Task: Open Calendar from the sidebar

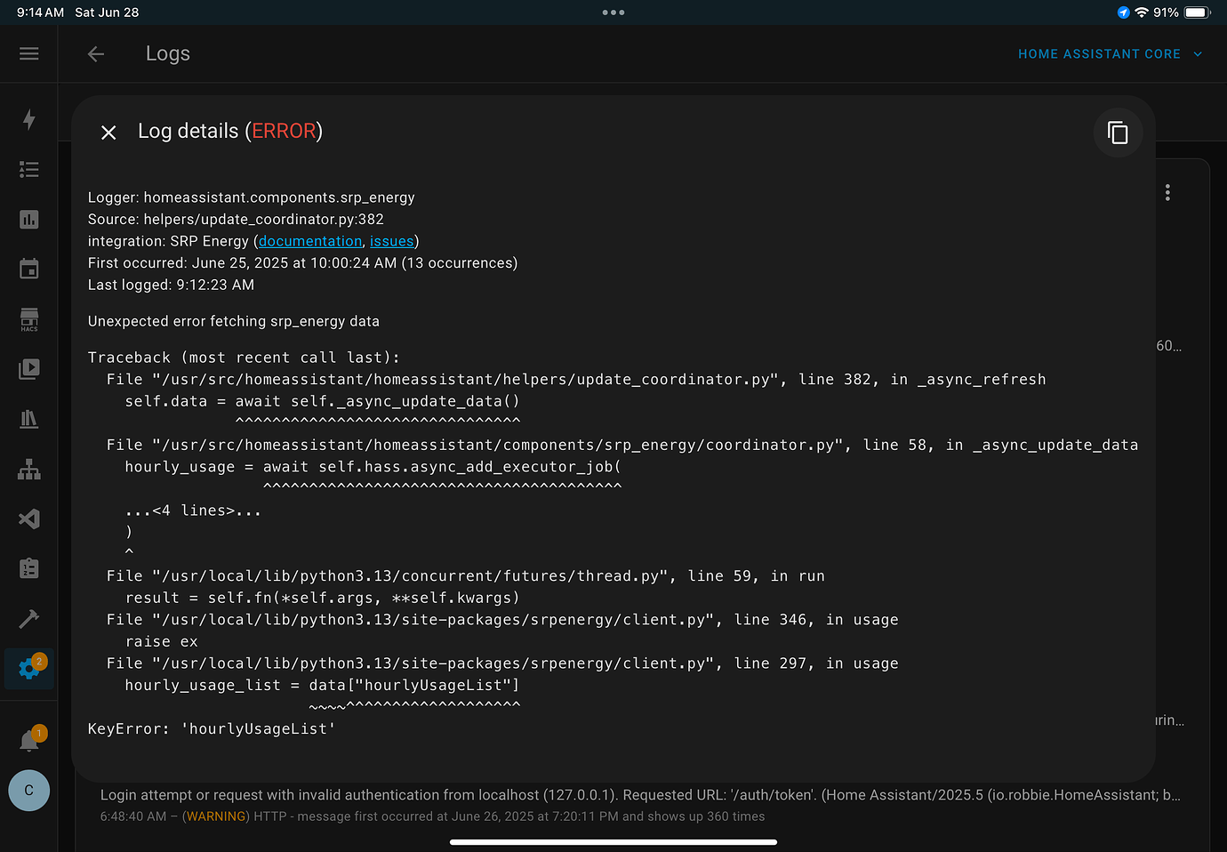Action: (x=29, y=269)
